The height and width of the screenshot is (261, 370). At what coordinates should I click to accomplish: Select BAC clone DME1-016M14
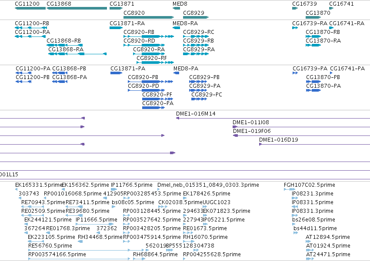point(196,114)
